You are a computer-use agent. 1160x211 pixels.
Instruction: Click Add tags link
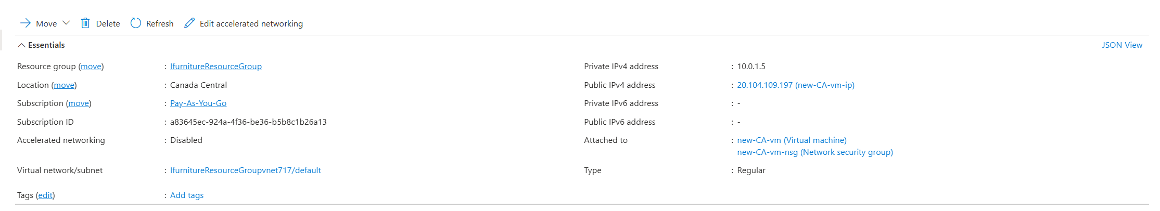187,195
